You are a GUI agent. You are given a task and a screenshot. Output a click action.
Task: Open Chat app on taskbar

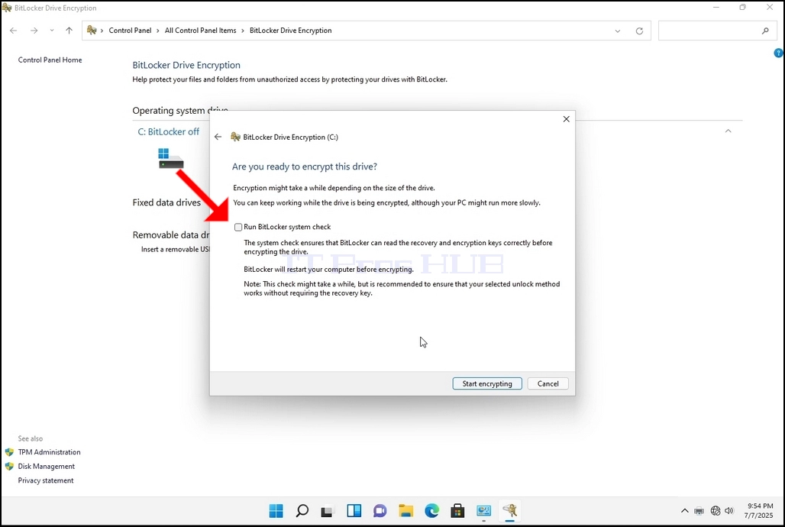pos(380,511)
